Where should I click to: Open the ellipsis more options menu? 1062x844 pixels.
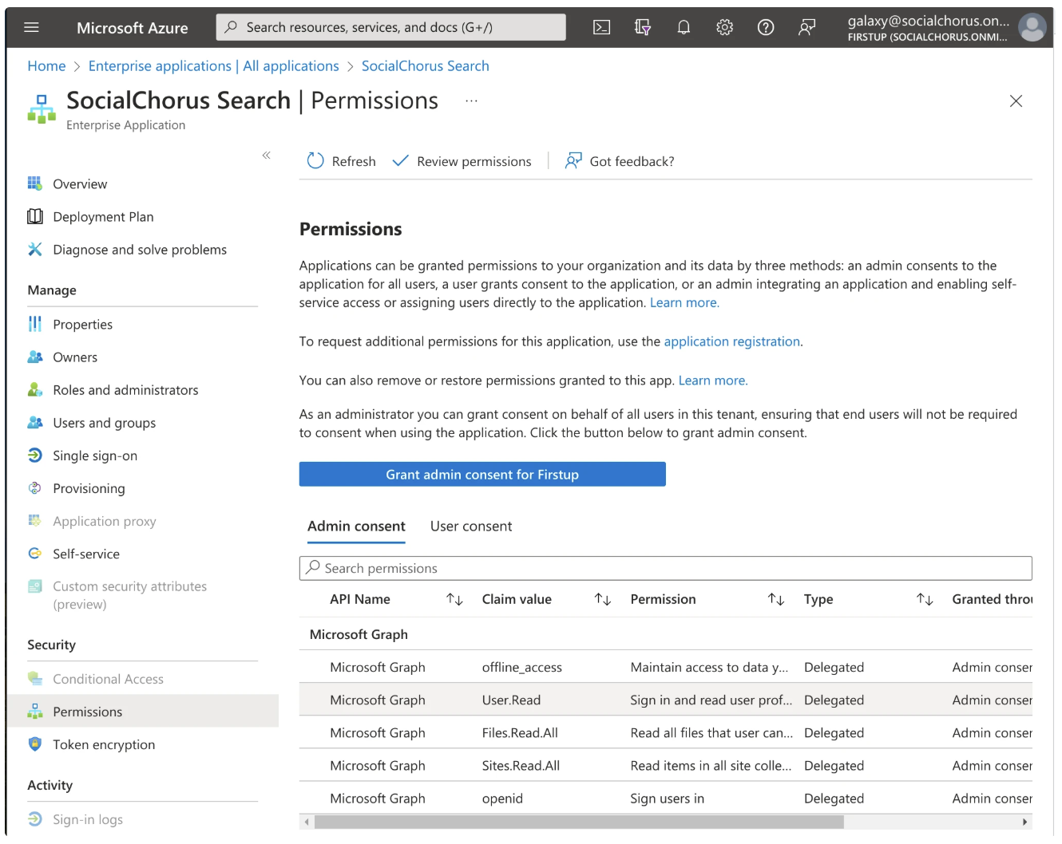(x=472, y=101)
